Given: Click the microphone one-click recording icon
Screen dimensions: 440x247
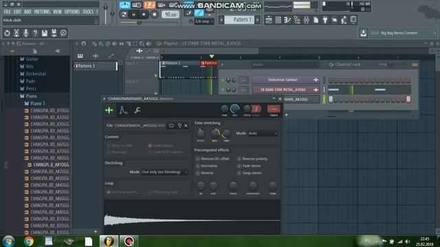Looking at the screenshot, I should (x=26, y=33).
